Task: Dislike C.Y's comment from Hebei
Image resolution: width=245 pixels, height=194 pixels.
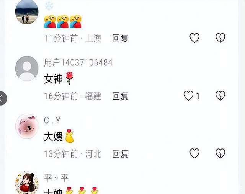Action: tap(220, 153)
